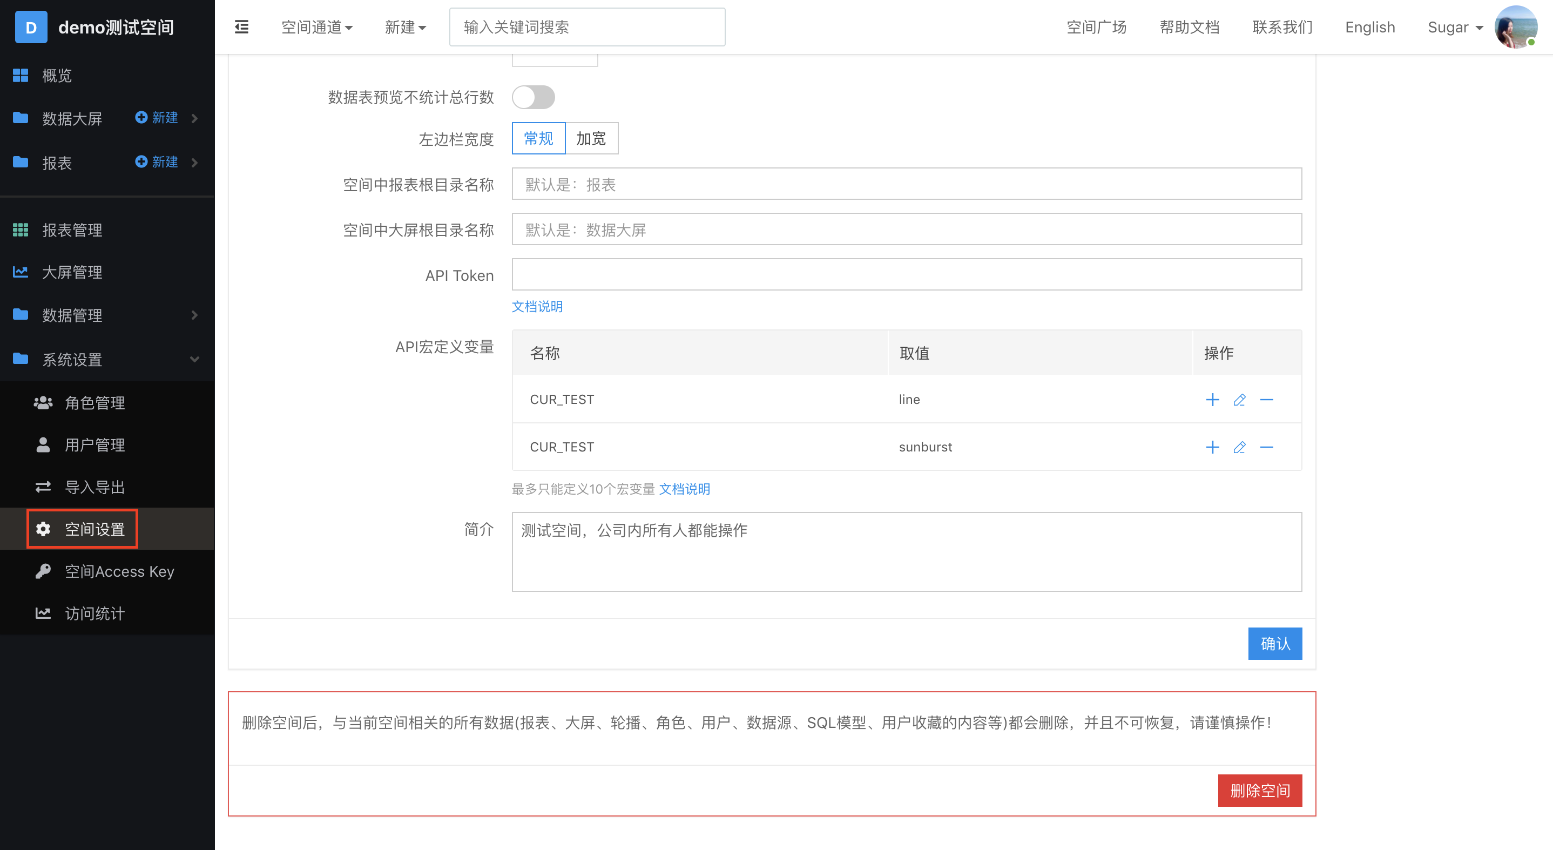Open 空间Access Key submenu item
1553x850 pixels.
(x=107, y=571)
